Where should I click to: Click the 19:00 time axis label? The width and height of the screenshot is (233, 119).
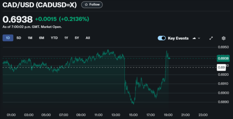[x=168, y=115]
